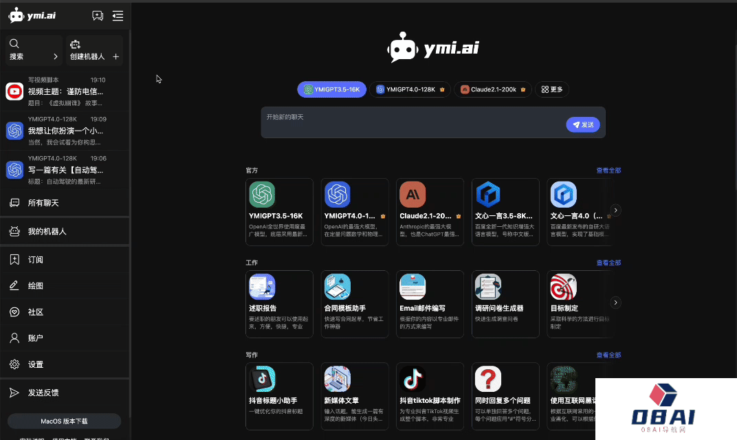737x440 pixels.
Task: Open 所有聊天 all chats
Action: point(65,203)
